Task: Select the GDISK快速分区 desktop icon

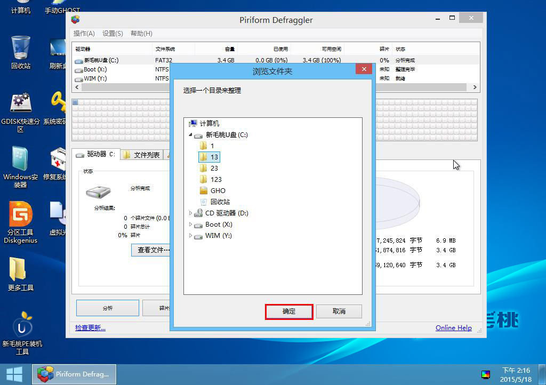Action: point(21,113)
